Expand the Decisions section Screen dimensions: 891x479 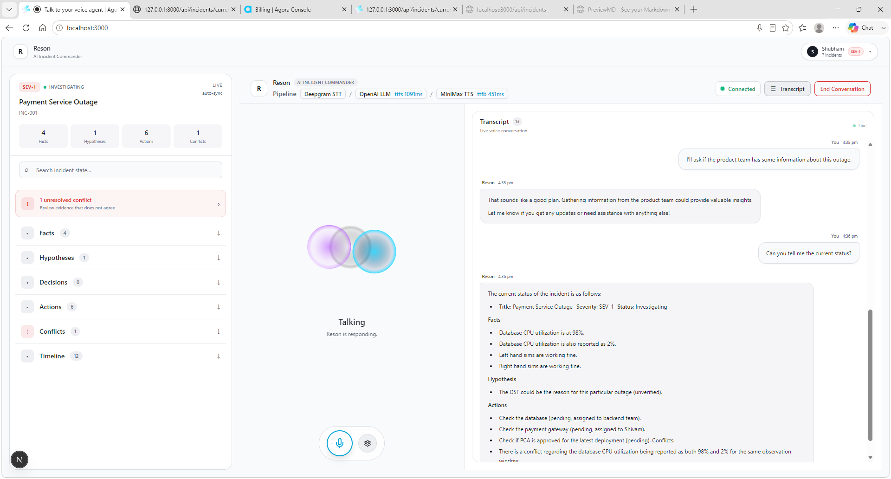(121, 282)
